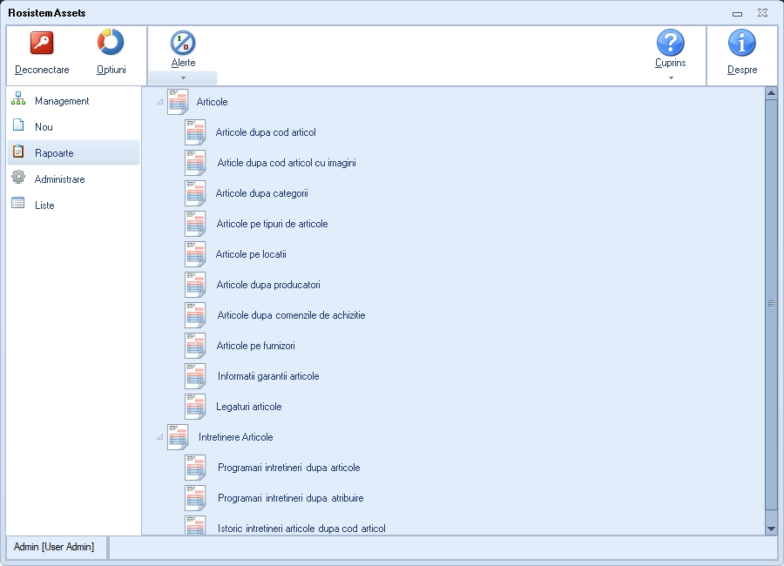Open the dropdown arrow under Cuprins

(670, 77)
